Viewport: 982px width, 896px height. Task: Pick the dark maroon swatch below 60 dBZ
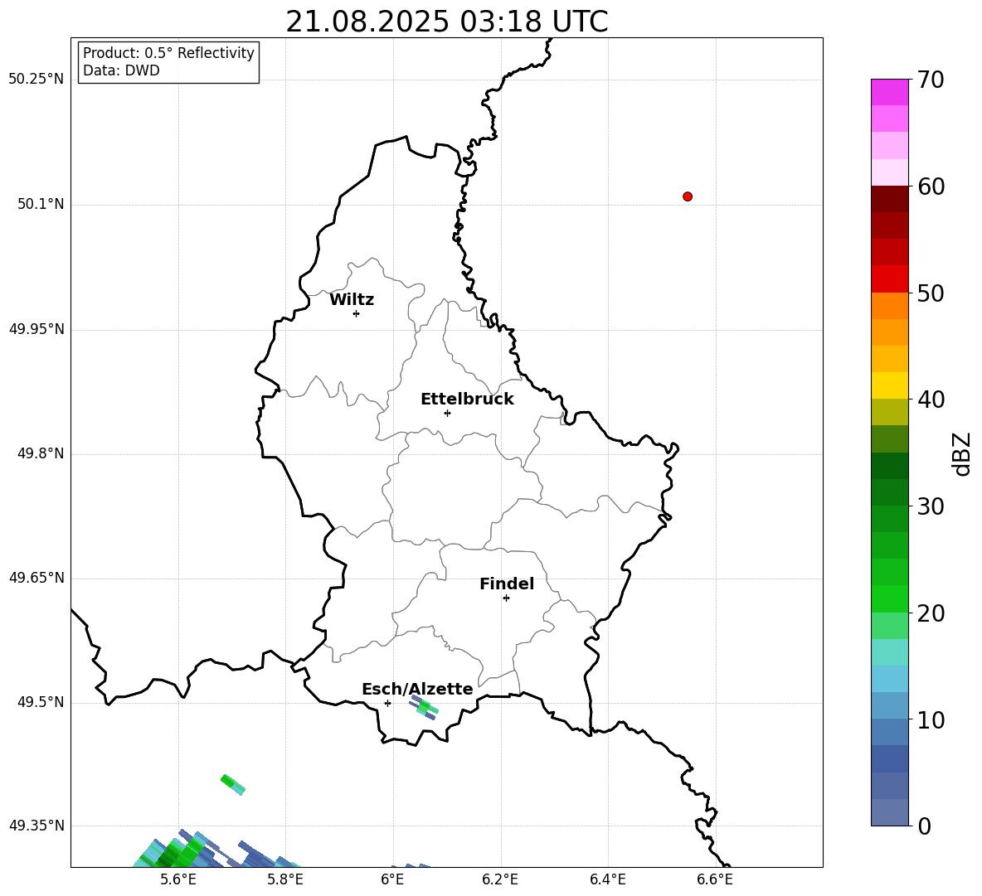click(x=889, y=200)
